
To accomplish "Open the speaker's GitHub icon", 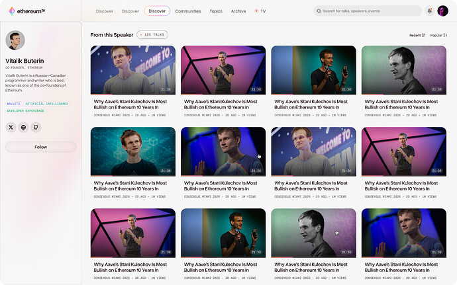I will [x=36, y=127].
